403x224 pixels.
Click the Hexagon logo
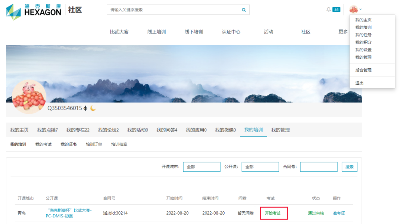33,12
